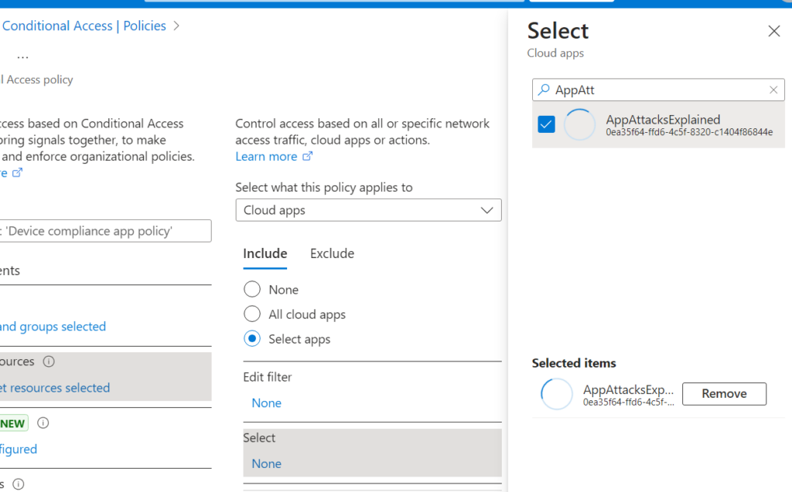This screenshot has width=792, height=492.
Task: Switch to the Exclude tab
Action: [332, 253]
